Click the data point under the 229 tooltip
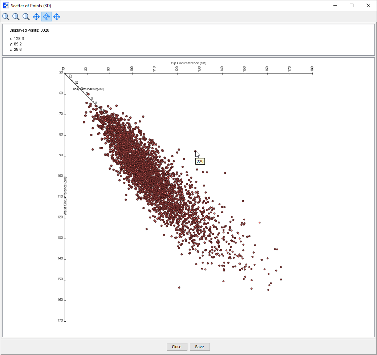 pos(195,151)
